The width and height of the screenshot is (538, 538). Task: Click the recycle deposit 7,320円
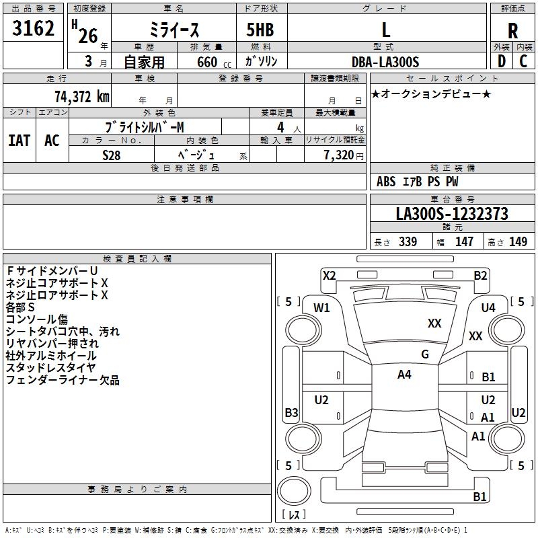344,155
